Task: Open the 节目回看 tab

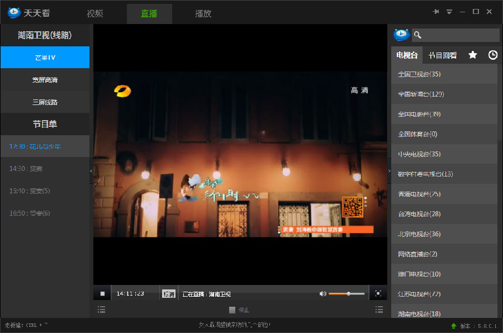Action: tap(443, 55)
